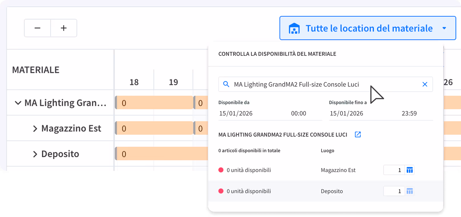
Task: Click the minus zoom out button
Action: (x=37, y=28)
